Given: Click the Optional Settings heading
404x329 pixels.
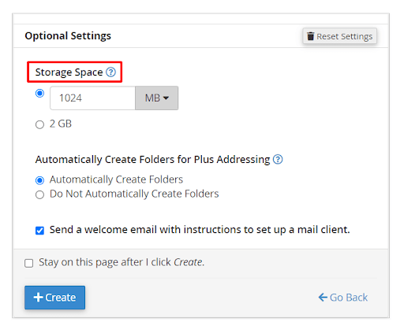Looking at the screenshot, I should click(68, 35).
